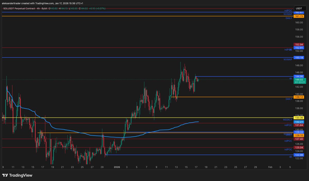
Task: Select the blue 144.86 price tag
Action: click(x=299, y=76)
